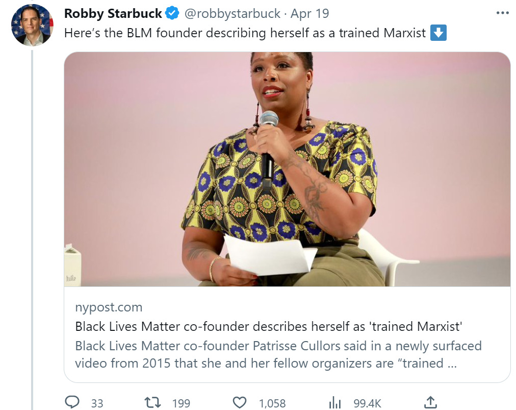This screenshot has height=410, width=516.
Task: Click the 199 retweets count
Action: click(x=181, y=403)
